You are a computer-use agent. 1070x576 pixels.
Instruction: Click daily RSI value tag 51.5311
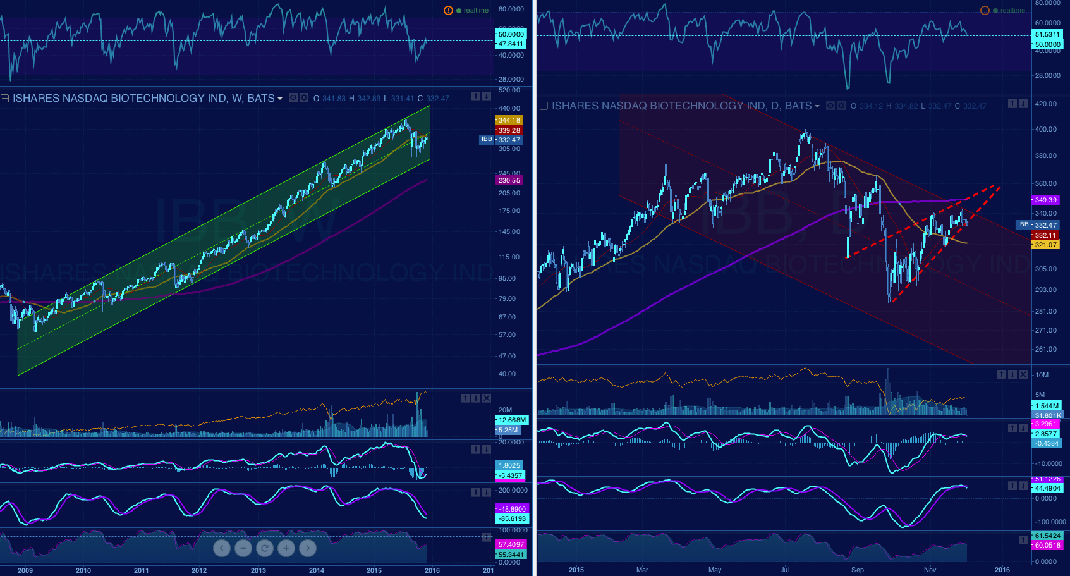point(1047,35)
